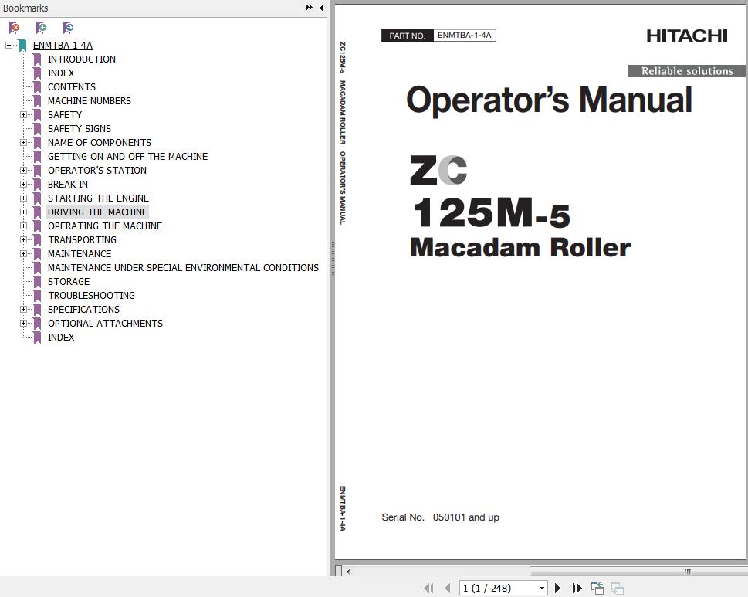Click the add new bookmark icon

(x=41, y=28)
